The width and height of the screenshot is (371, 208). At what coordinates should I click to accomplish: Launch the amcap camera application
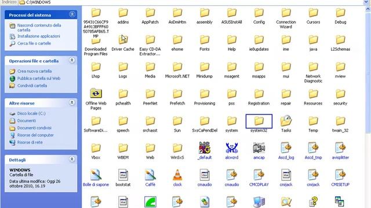pyautogui.click(x=259, y=148)
